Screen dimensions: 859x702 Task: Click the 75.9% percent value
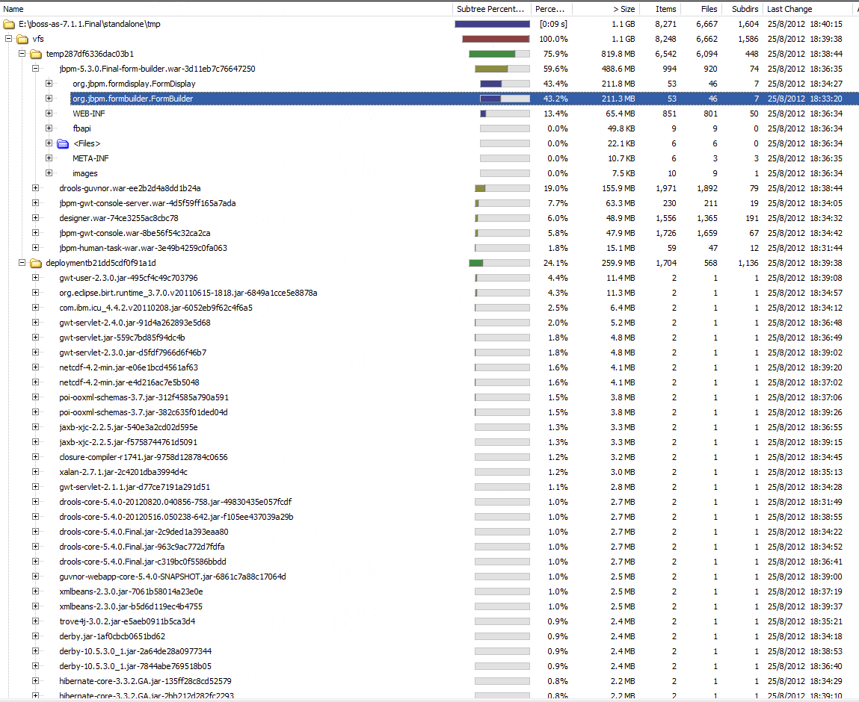(x=555, y=54)
